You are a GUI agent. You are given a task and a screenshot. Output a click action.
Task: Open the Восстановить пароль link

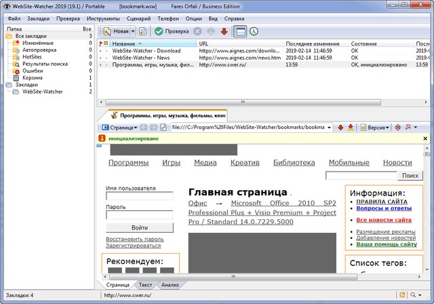tap(135, 240)
